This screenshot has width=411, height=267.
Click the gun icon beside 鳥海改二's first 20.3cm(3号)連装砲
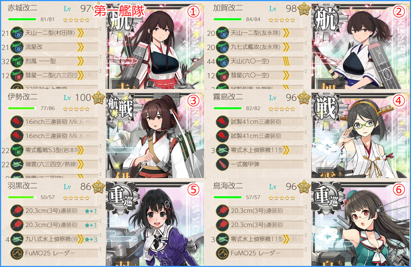point(222,211)
